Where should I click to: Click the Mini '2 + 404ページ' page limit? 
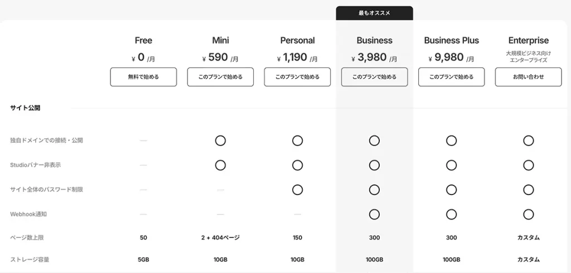point(220,238)
